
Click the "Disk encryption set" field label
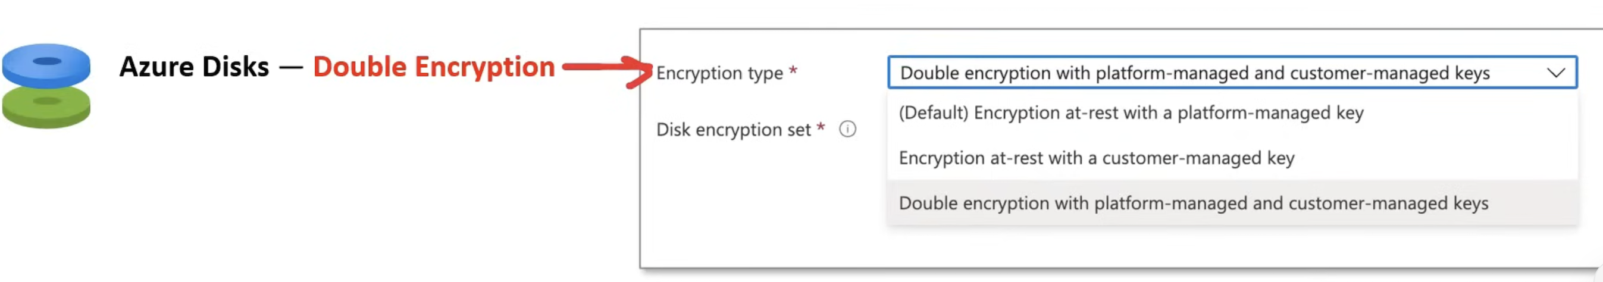coord(733,130)
